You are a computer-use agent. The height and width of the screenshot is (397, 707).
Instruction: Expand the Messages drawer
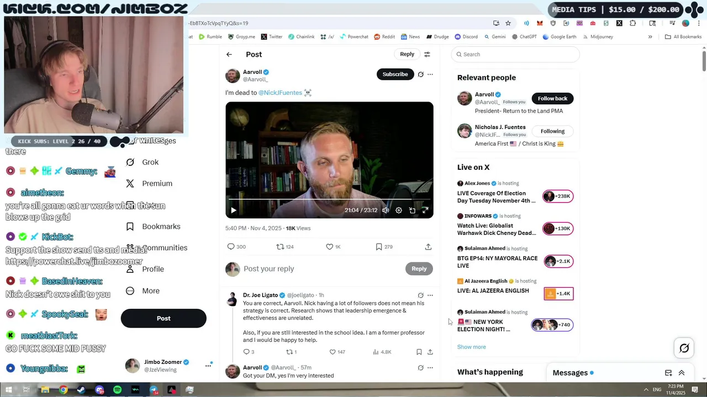682,373
